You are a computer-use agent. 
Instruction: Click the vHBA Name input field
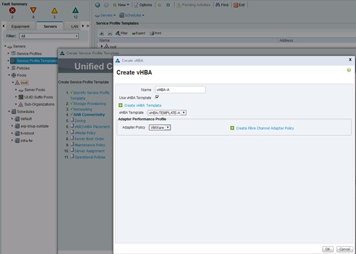180,90
